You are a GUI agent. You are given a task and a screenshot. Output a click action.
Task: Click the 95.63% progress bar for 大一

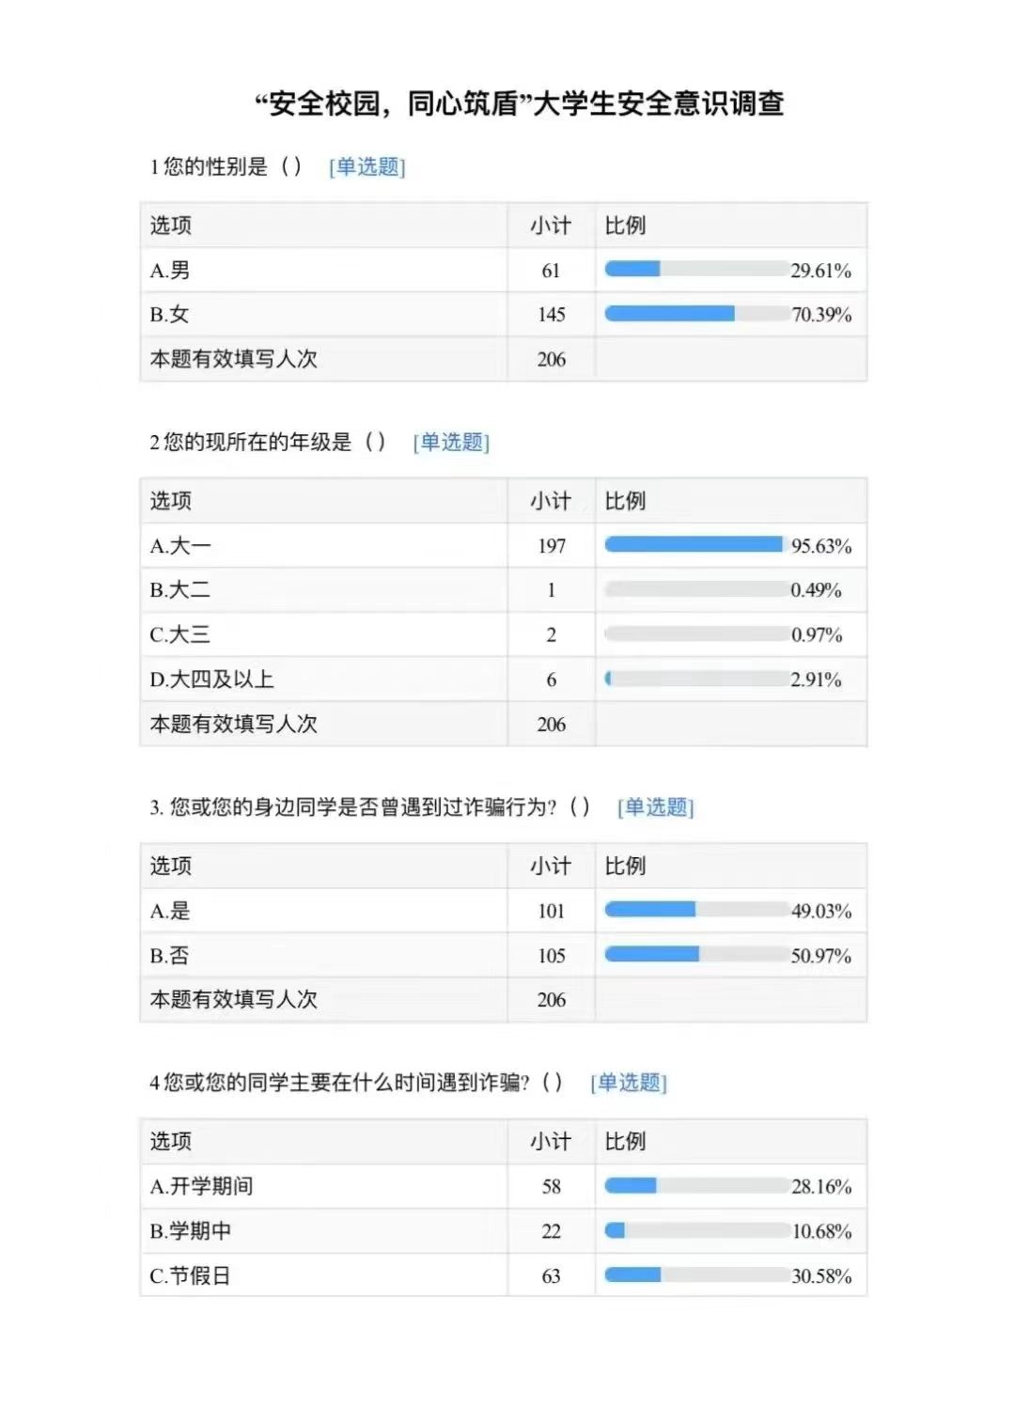coord(696,545)
